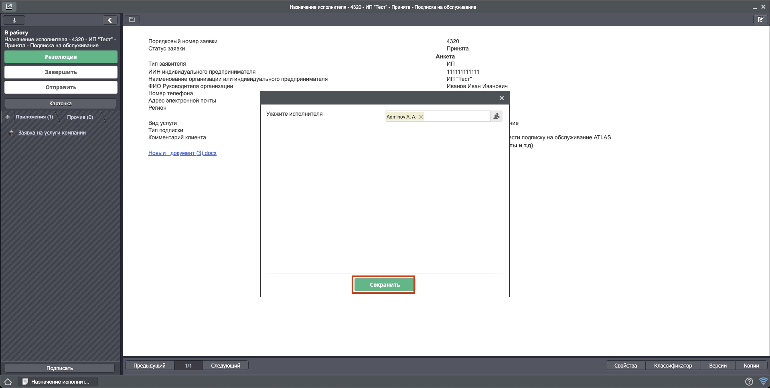Viewport: 770px width, 388px height.
Task: Remove Adminov A. A. tag from executor field
Action: [421, 117]
